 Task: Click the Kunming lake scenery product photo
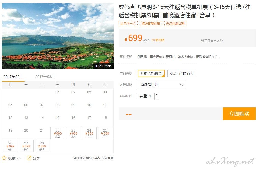pyautogui.click(x=58, y=36)
